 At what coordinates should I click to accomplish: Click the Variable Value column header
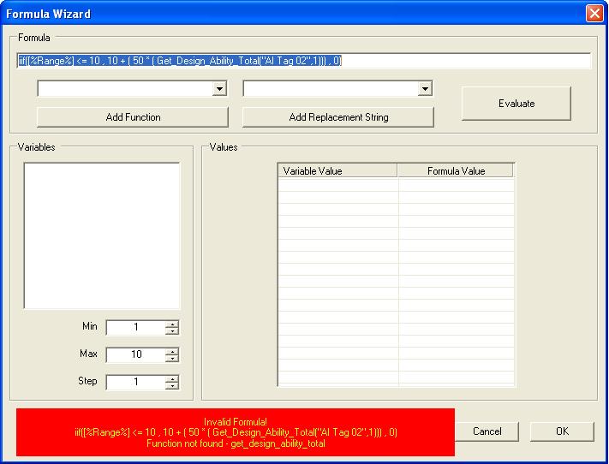coord(337,171)
